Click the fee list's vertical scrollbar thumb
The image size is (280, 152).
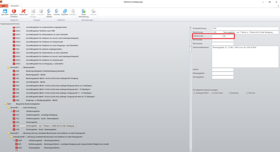click(191, 47)
